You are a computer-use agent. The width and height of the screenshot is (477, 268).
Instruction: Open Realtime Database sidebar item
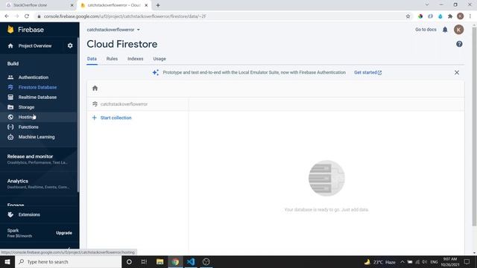(x=37, y=98)
